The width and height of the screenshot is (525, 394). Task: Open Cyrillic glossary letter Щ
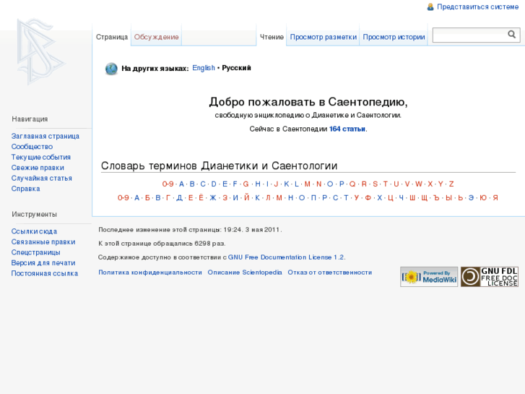424,198
